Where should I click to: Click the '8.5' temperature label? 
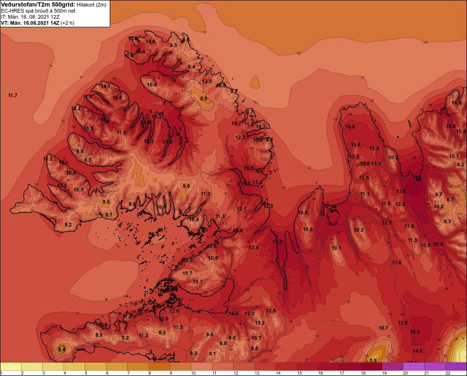[204, 99]
